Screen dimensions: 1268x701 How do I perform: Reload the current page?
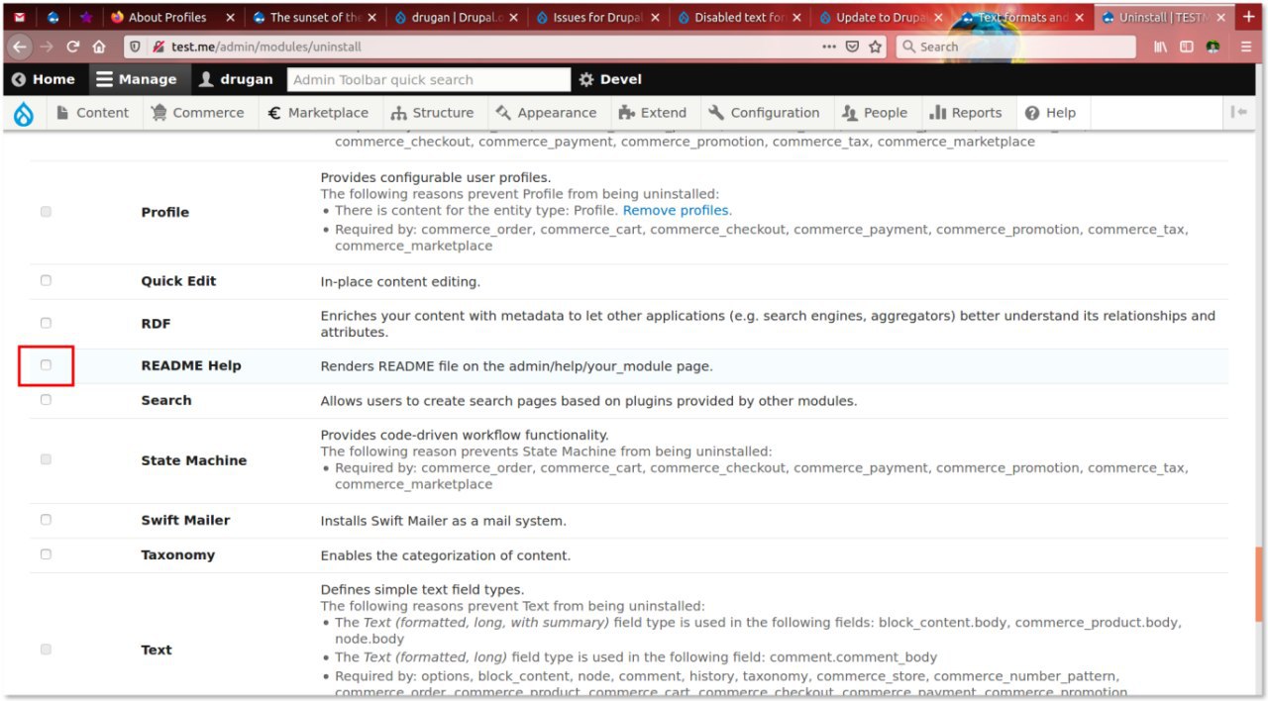point(73,47)
